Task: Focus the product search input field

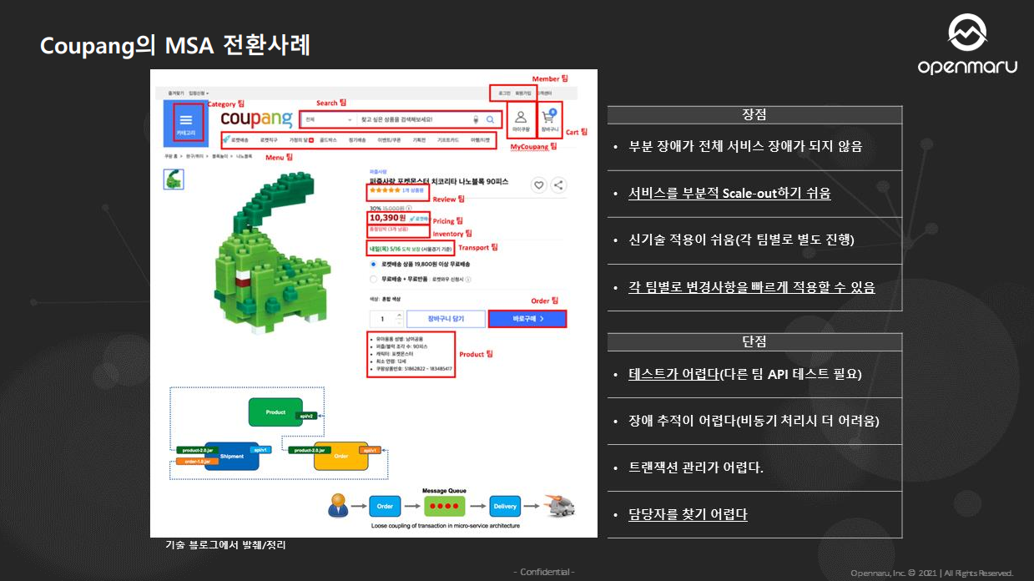Action: click(x=414, y=119)
